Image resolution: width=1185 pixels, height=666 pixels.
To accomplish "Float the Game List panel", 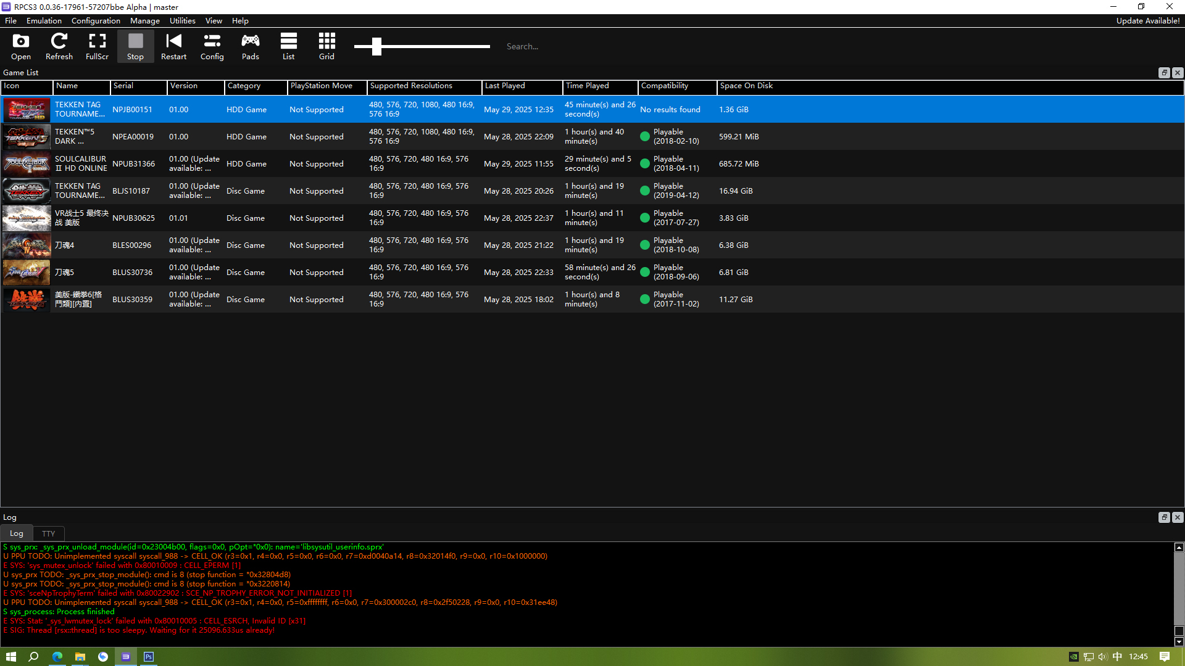I will [1164, 73].
